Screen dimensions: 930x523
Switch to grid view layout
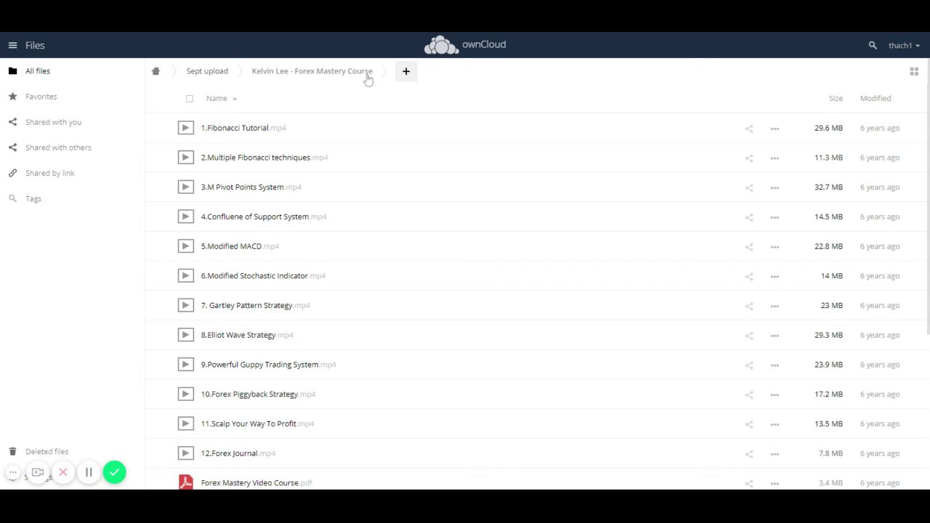(x=914, y=71)
